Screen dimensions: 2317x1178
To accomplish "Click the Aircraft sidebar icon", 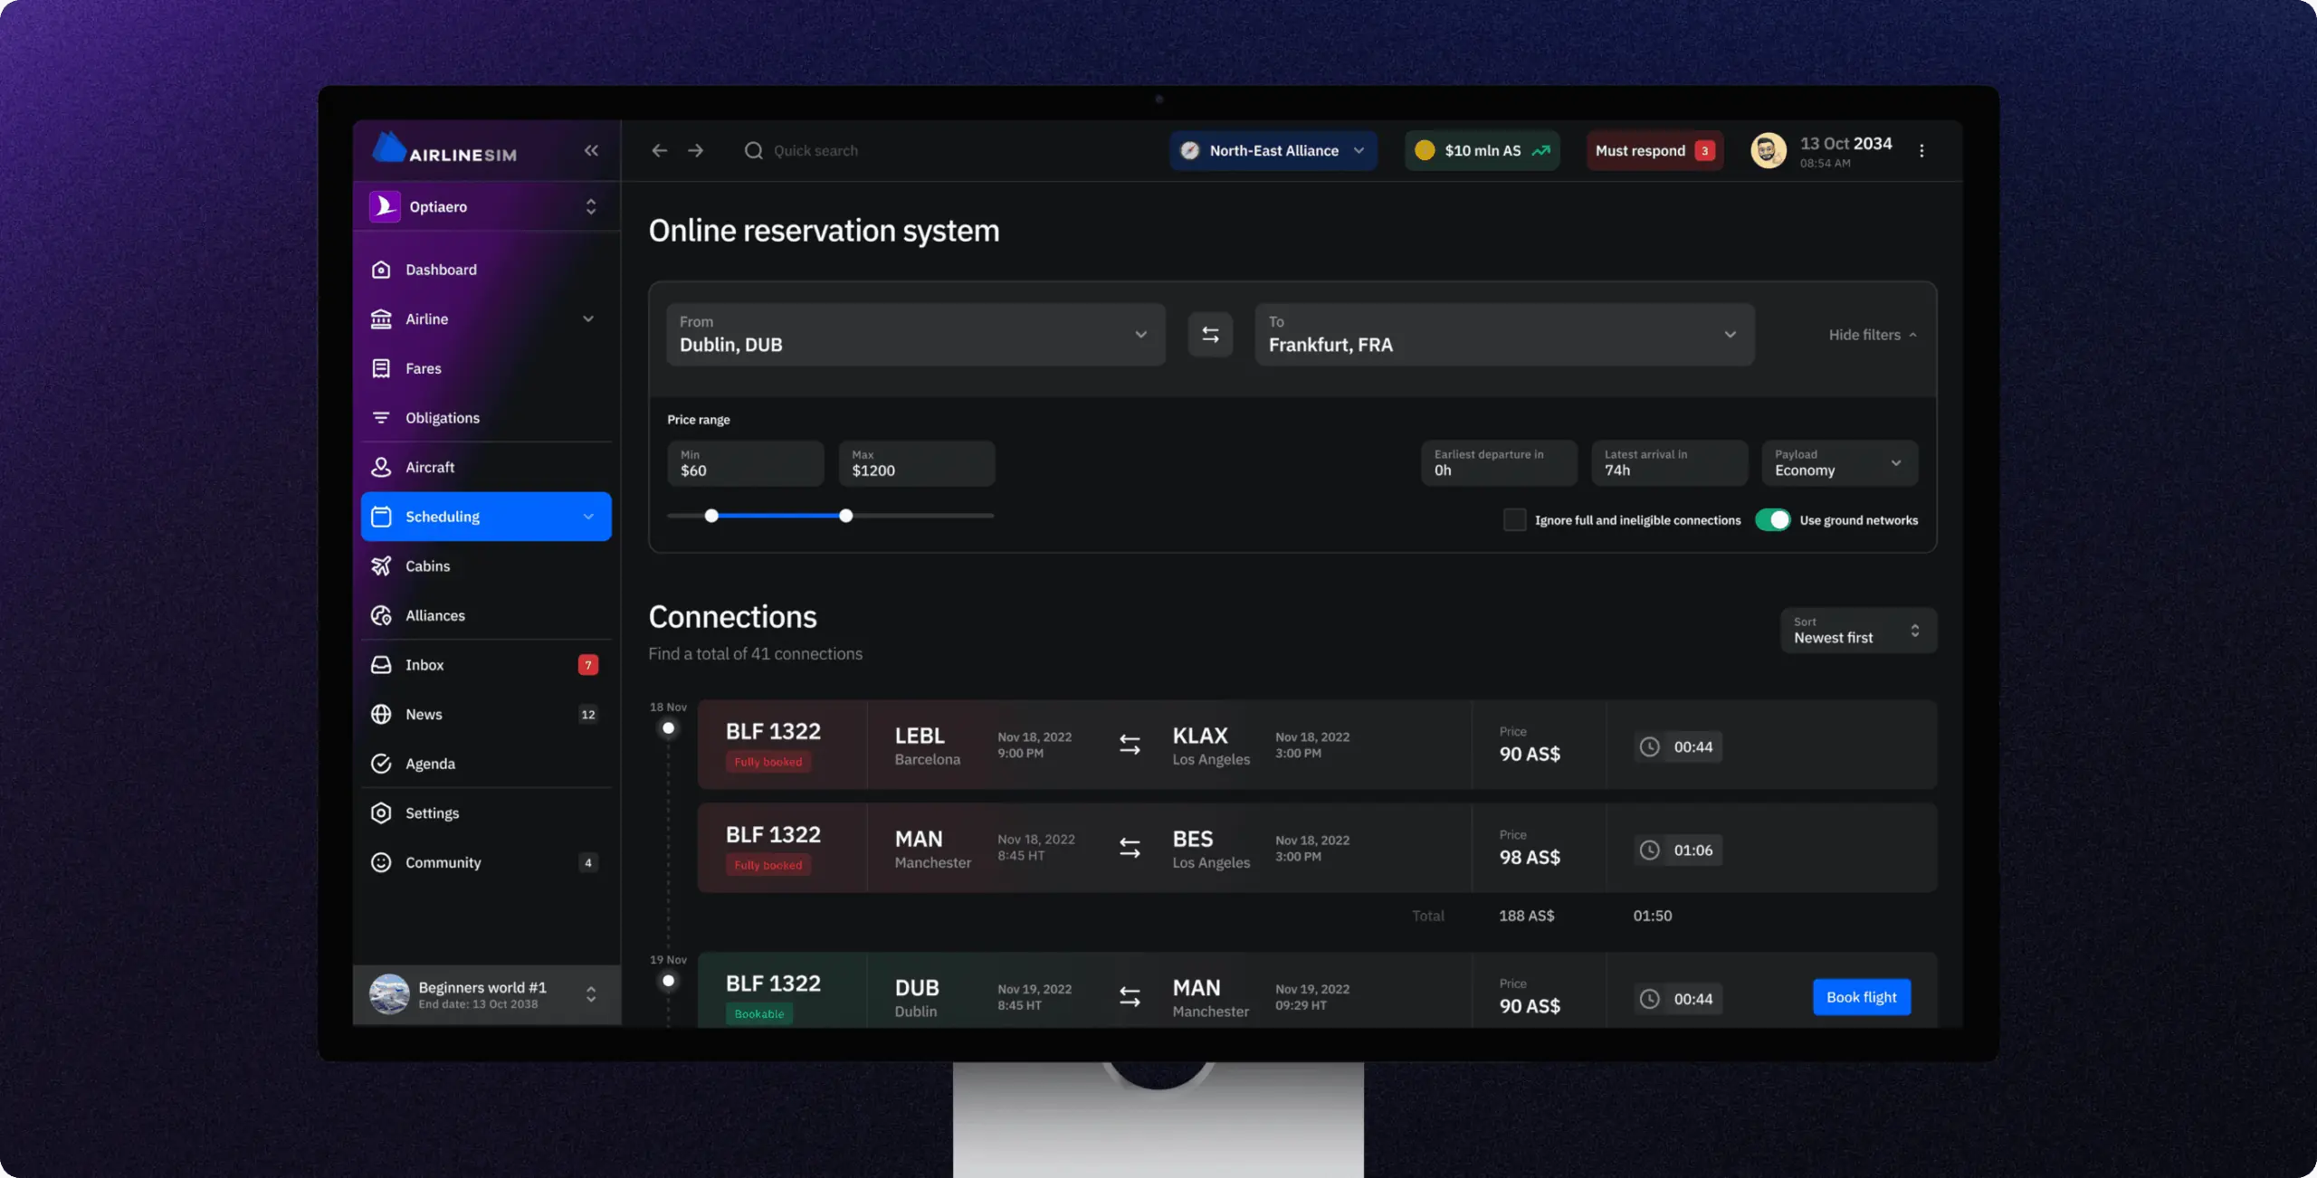I will [x=381, y=467].
